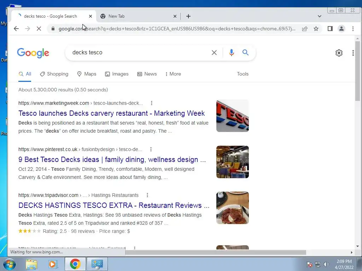Stop loading the page
The height and width of the screenshot is (271, 362).
[x=39, y=29]
